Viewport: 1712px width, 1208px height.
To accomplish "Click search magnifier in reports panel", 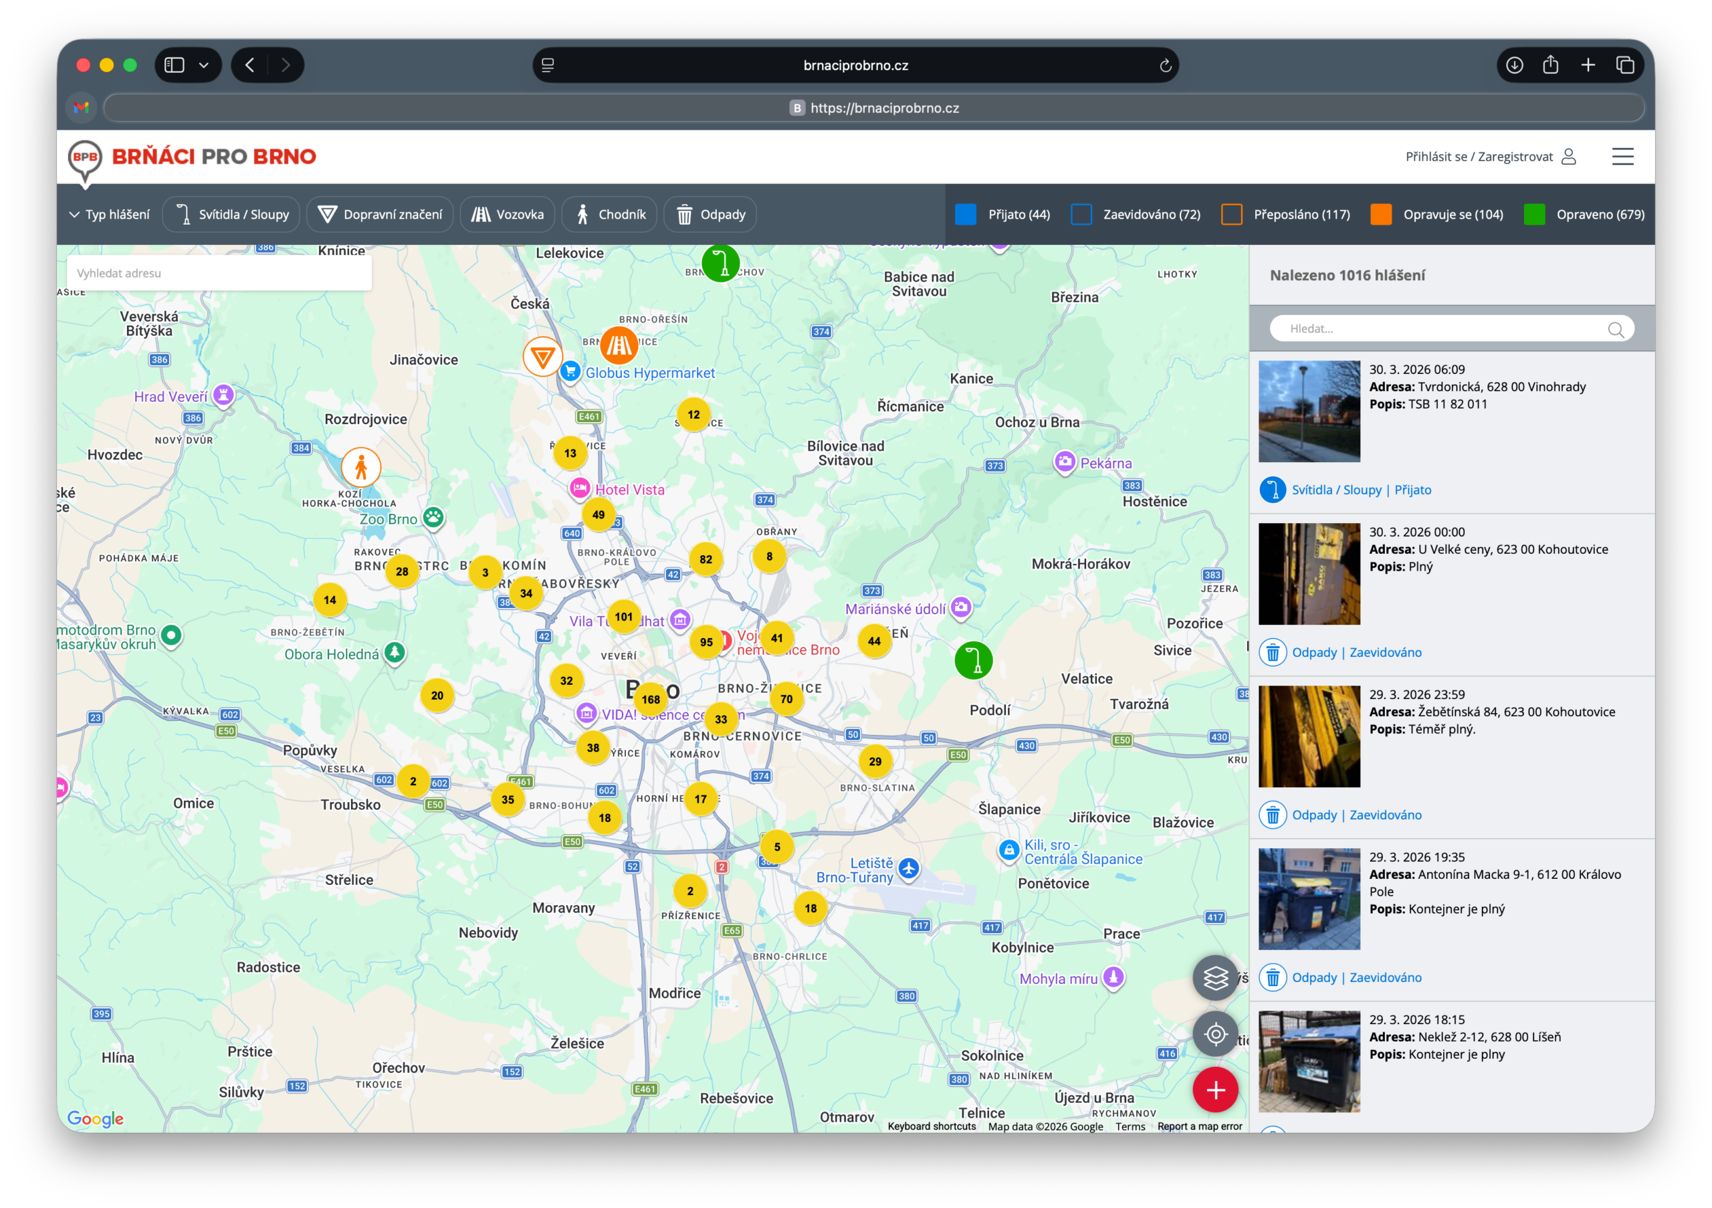I will 1615,330.
